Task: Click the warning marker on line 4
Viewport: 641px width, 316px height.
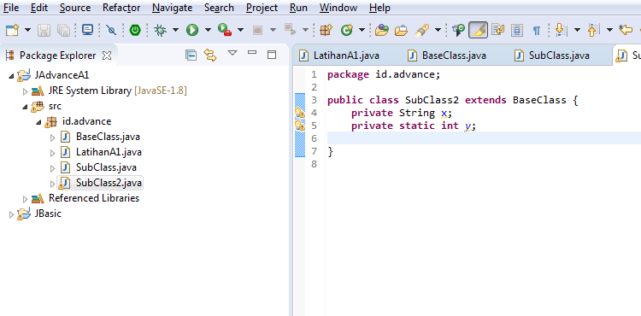Action: point(300,113)
